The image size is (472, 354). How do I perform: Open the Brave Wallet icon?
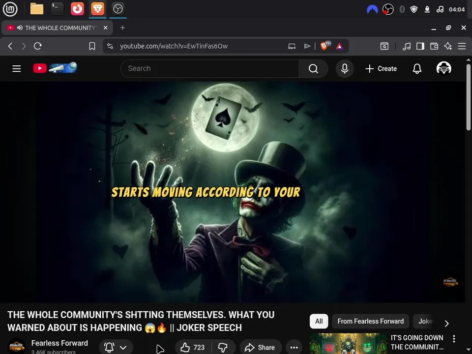tap(434, 46)
